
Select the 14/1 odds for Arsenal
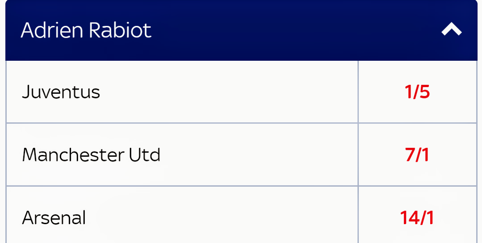pos(418,218)
